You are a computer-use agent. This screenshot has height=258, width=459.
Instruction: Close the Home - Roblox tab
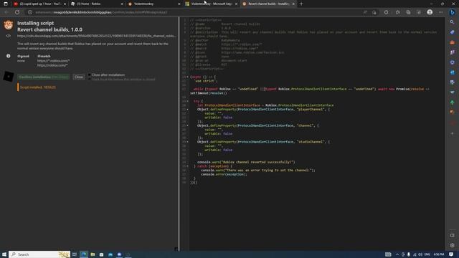tap(122, 4)
